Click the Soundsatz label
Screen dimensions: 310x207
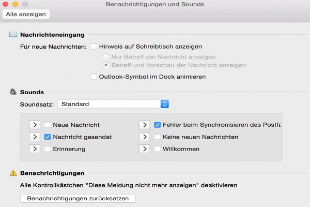tap(37, 105)
